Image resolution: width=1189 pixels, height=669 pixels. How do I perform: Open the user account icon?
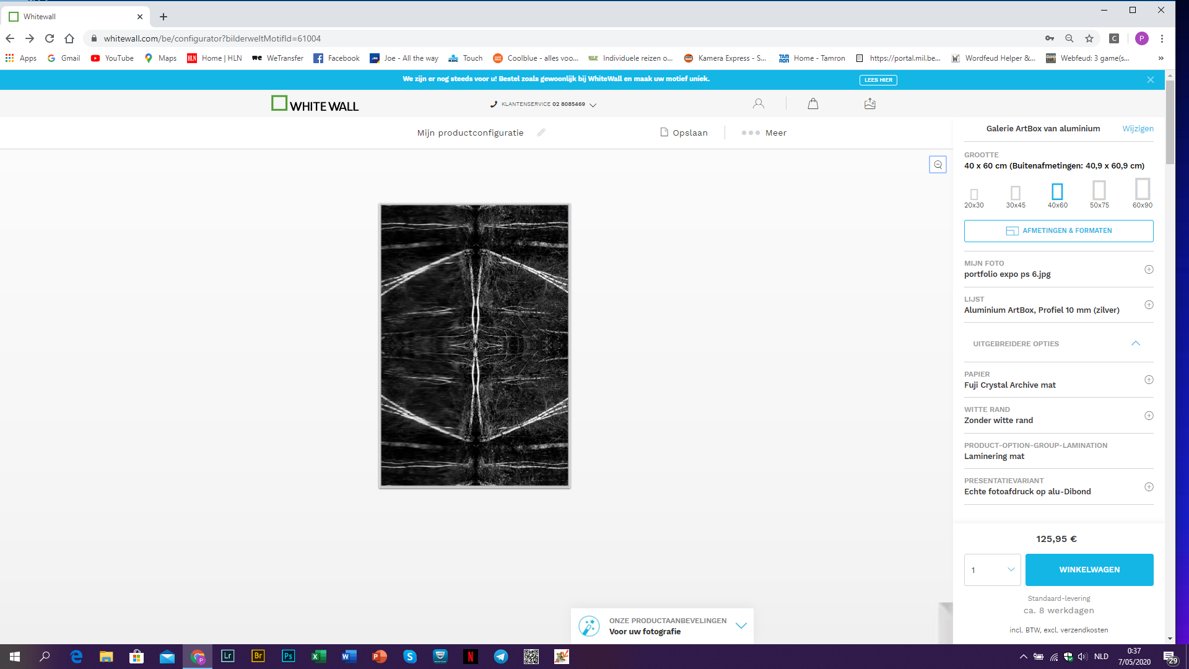[758, 104]
